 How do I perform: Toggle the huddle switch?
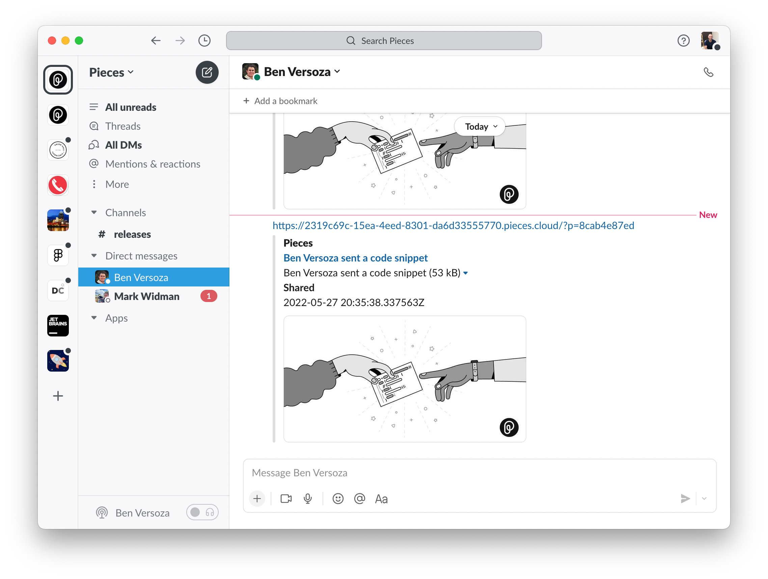202,512
